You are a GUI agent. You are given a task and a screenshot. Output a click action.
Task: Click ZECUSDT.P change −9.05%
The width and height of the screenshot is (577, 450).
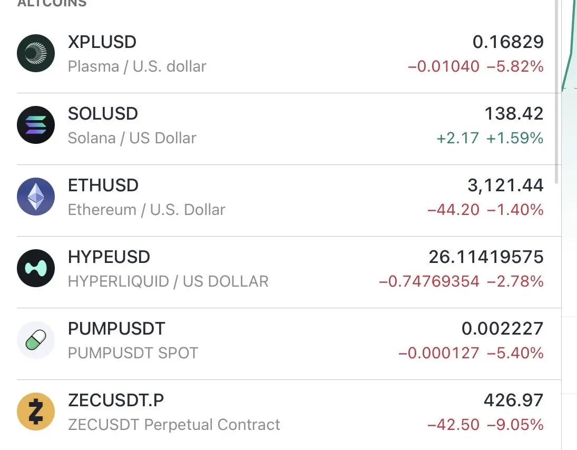515,425
